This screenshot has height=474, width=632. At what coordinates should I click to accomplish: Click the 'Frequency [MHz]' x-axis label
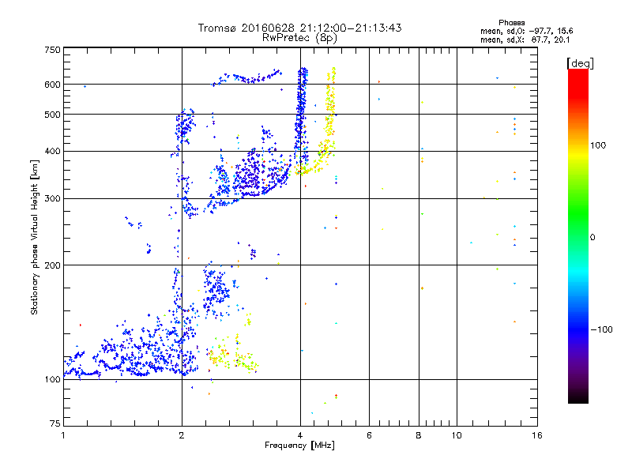click(x=299, y=446)
